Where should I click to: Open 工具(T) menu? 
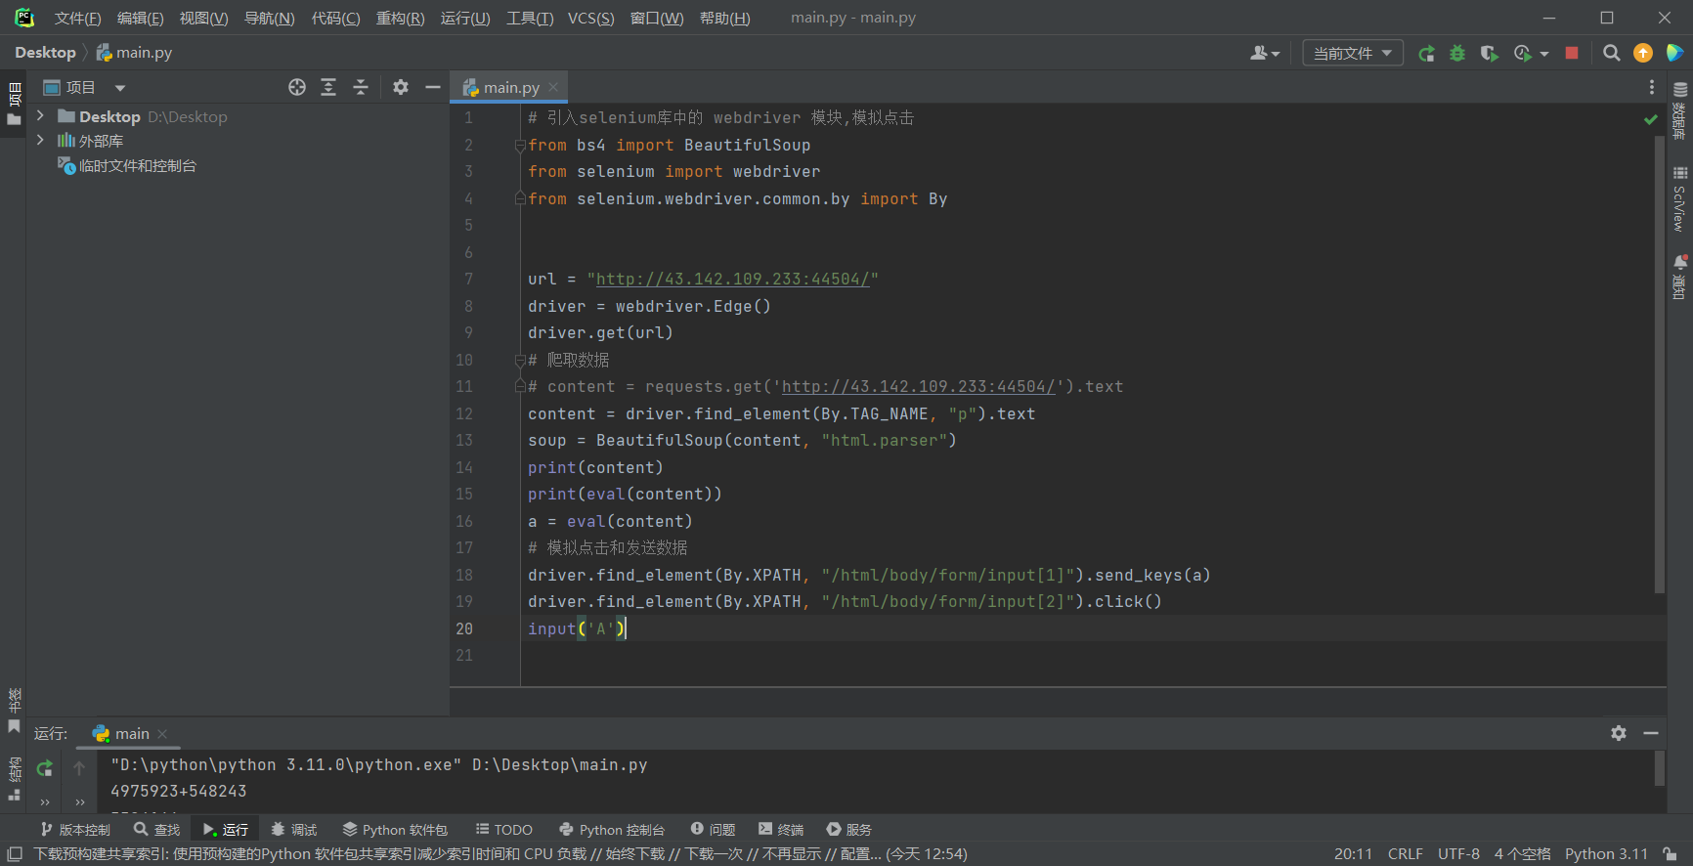coord(530,18)
